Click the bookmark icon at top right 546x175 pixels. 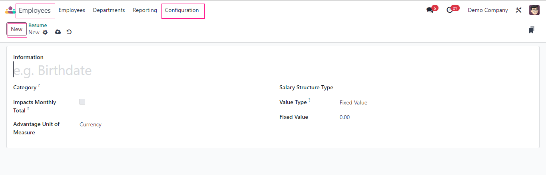pos(531,30)
